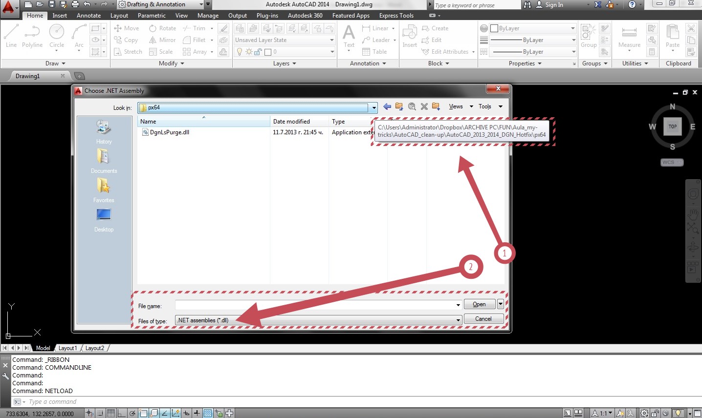Toggle layer freeze sun icon
702x418 pixels.
point(249,52)
